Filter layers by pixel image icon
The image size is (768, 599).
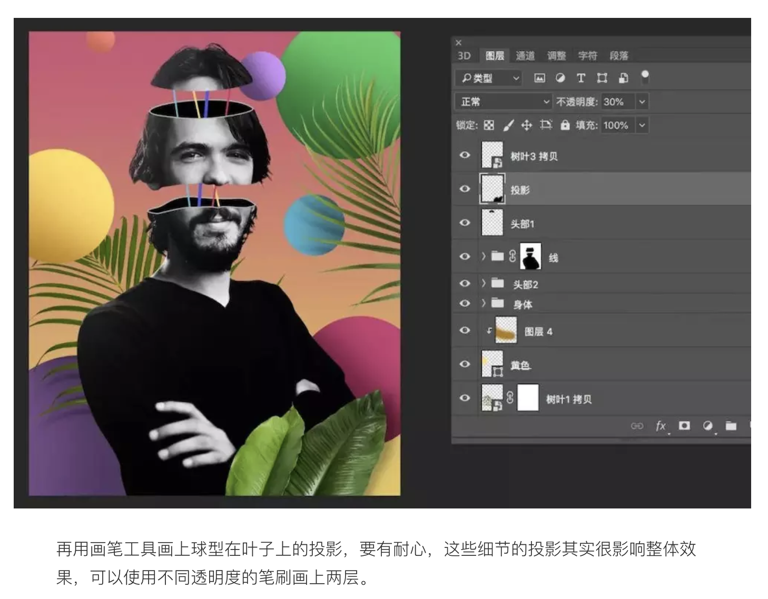pyautogui.click(x=539, y=78)
